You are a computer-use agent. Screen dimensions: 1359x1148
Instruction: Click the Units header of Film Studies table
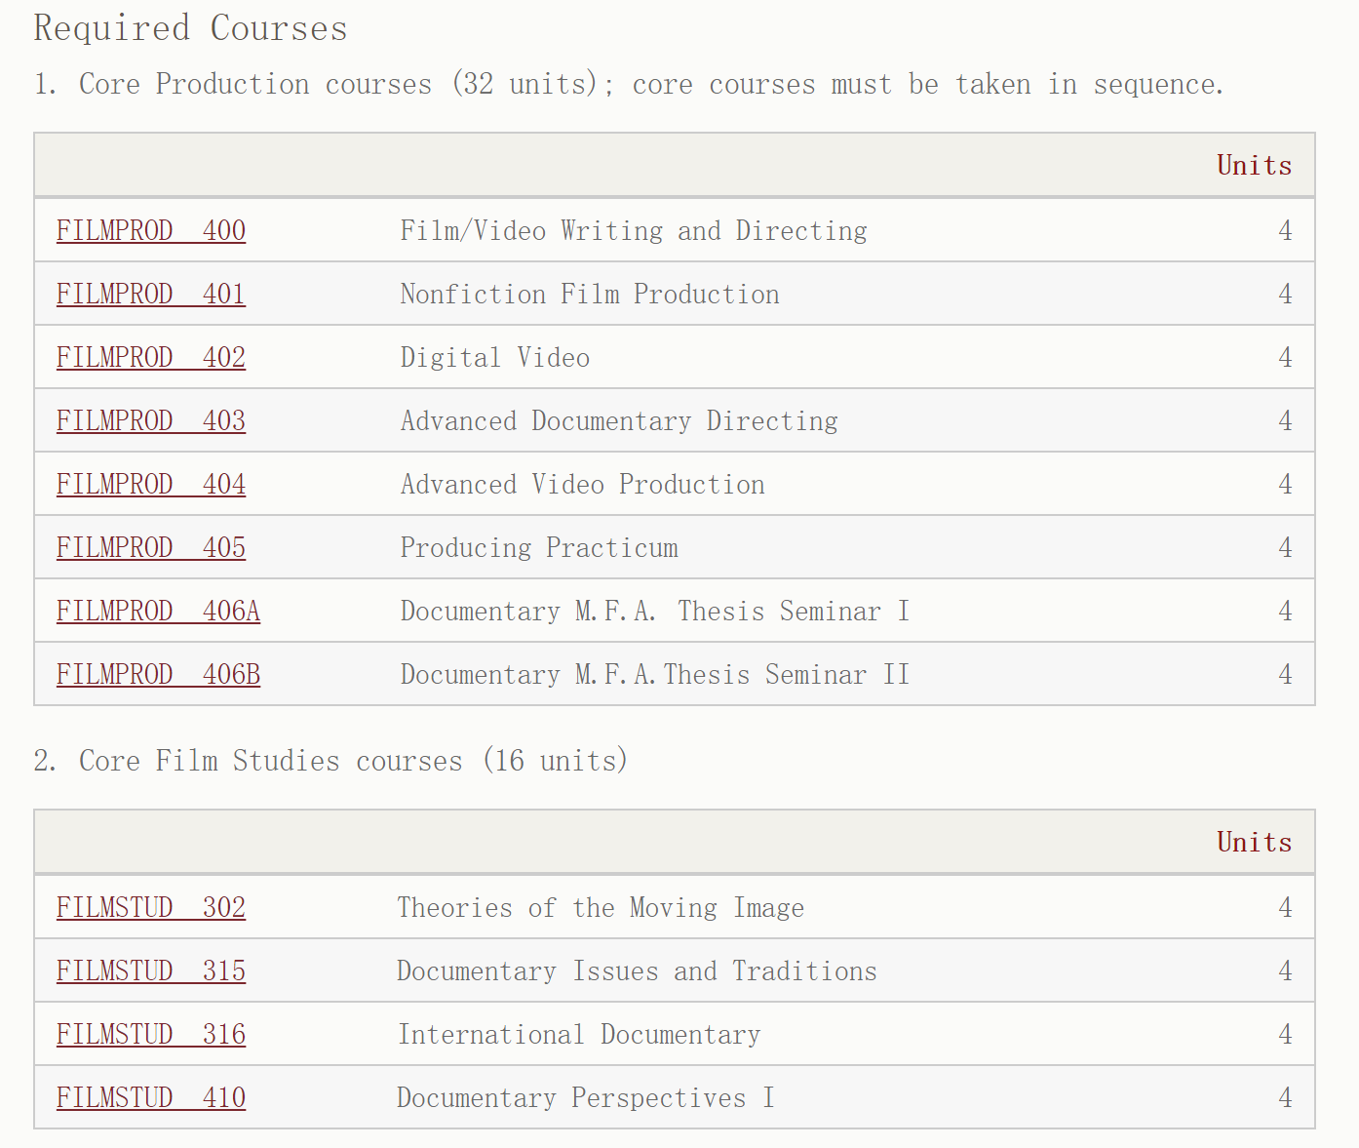point(1254,842)
